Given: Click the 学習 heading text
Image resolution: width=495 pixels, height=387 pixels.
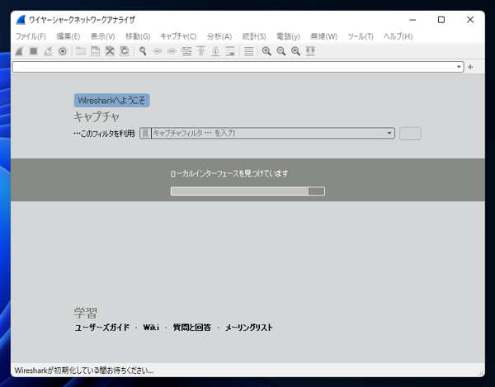Looking at the screenshot, I should tap(86, 313).
